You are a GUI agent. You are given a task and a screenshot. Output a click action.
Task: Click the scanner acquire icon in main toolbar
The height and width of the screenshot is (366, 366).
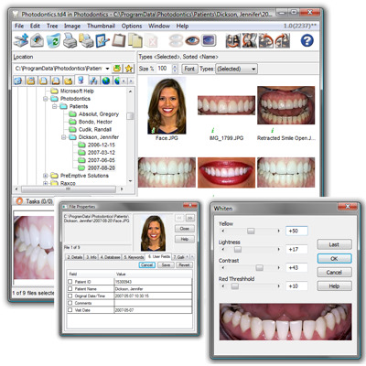(x=21, y=40)
